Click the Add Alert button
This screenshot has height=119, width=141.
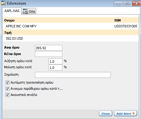(125, 113)
